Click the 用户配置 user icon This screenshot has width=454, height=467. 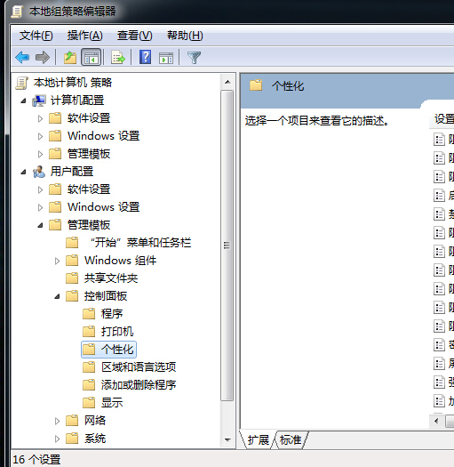tap(39, 172)
